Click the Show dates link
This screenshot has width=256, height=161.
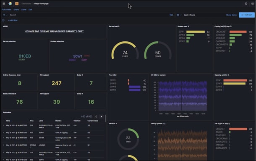(x=231, y=15)
